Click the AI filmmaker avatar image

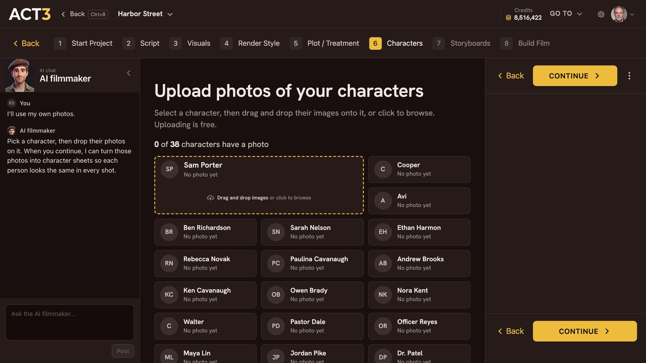[20, 75]
